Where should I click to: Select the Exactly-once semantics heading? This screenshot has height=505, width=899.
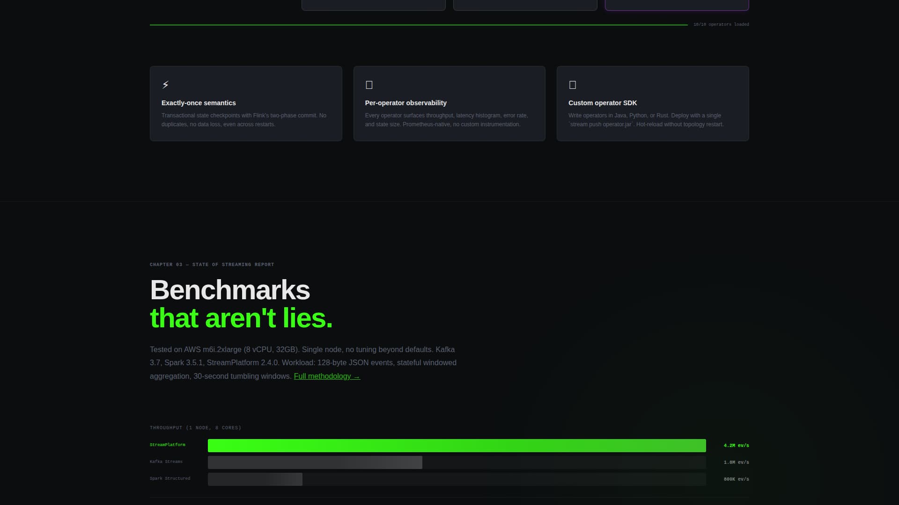199,103
